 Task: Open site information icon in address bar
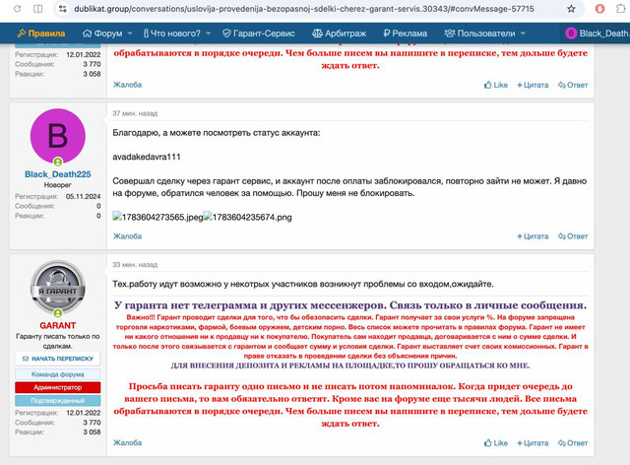click(63, 9)
